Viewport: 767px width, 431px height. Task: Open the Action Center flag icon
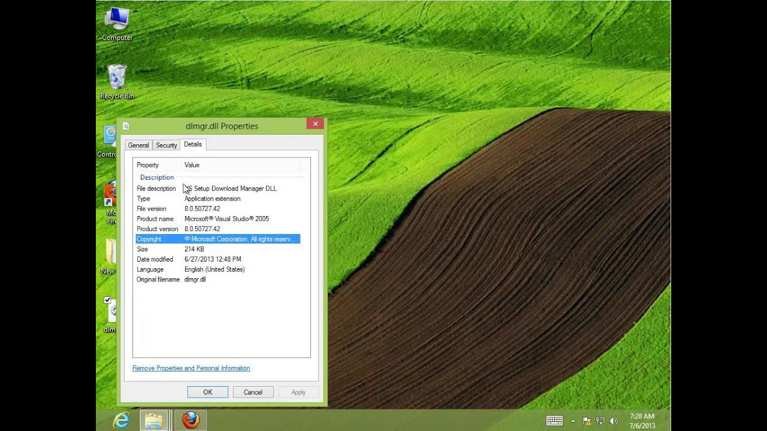[587, 421]
